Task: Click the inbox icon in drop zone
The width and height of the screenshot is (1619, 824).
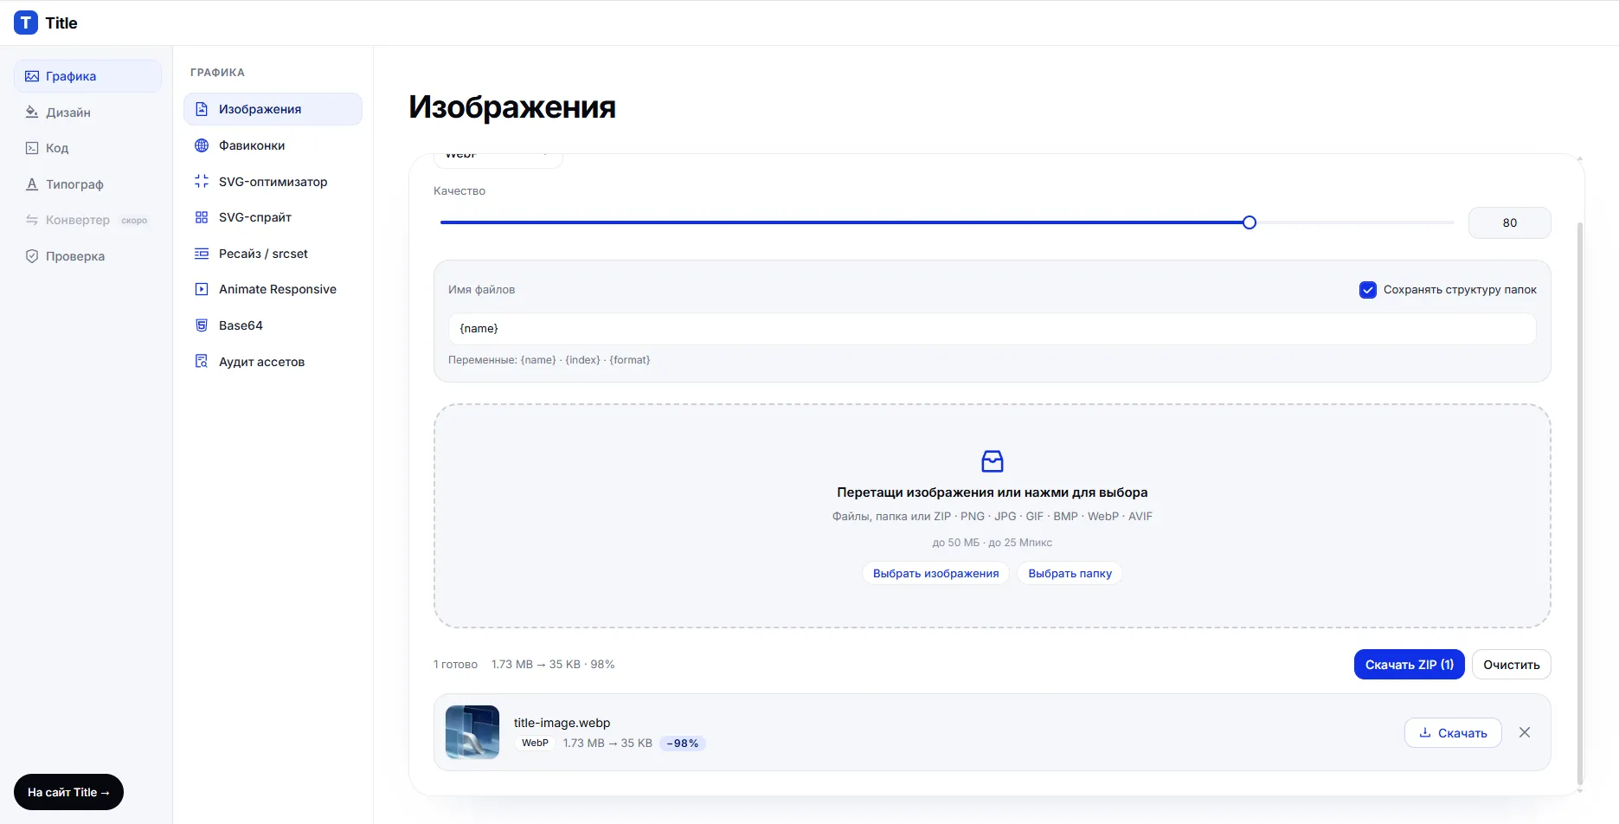Action: [x=993, y=461]
